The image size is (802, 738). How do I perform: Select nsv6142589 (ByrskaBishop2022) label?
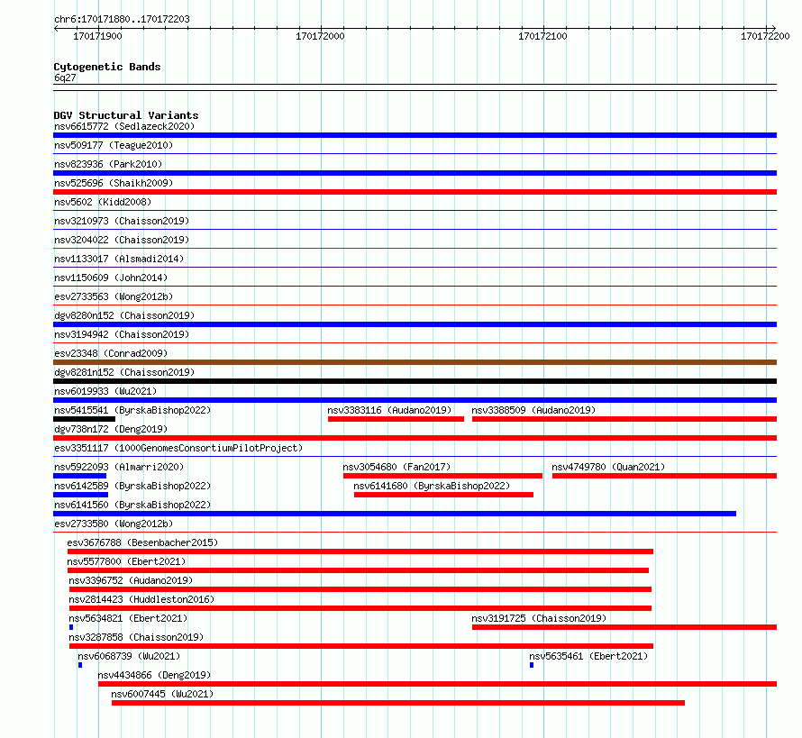click(x=132, y=486)
